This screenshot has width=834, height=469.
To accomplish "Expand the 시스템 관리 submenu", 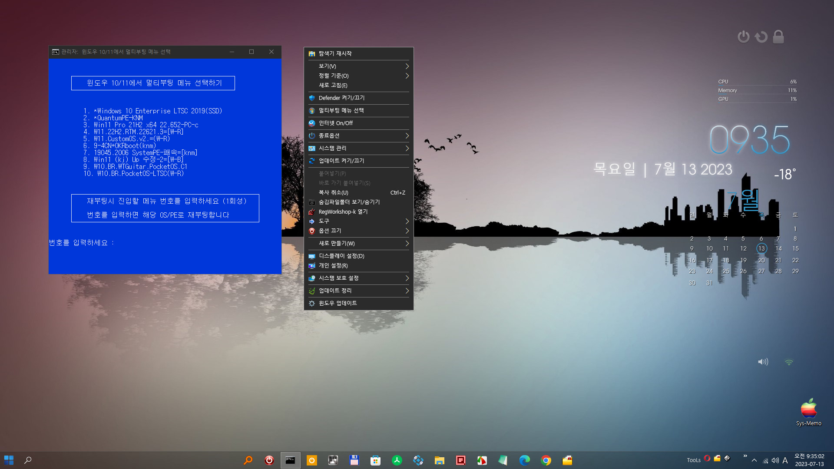I will point(359,149).
